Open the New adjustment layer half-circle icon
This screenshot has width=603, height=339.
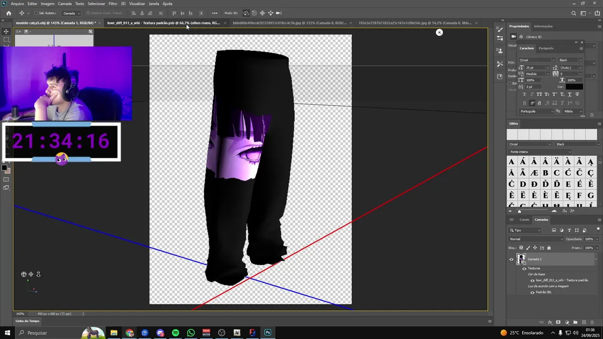[x=567, y=323]
